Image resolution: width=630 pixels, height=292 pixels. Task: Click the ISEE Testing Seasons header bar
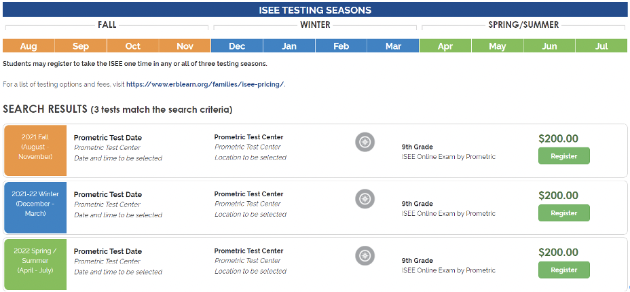(x=315, y=10)
